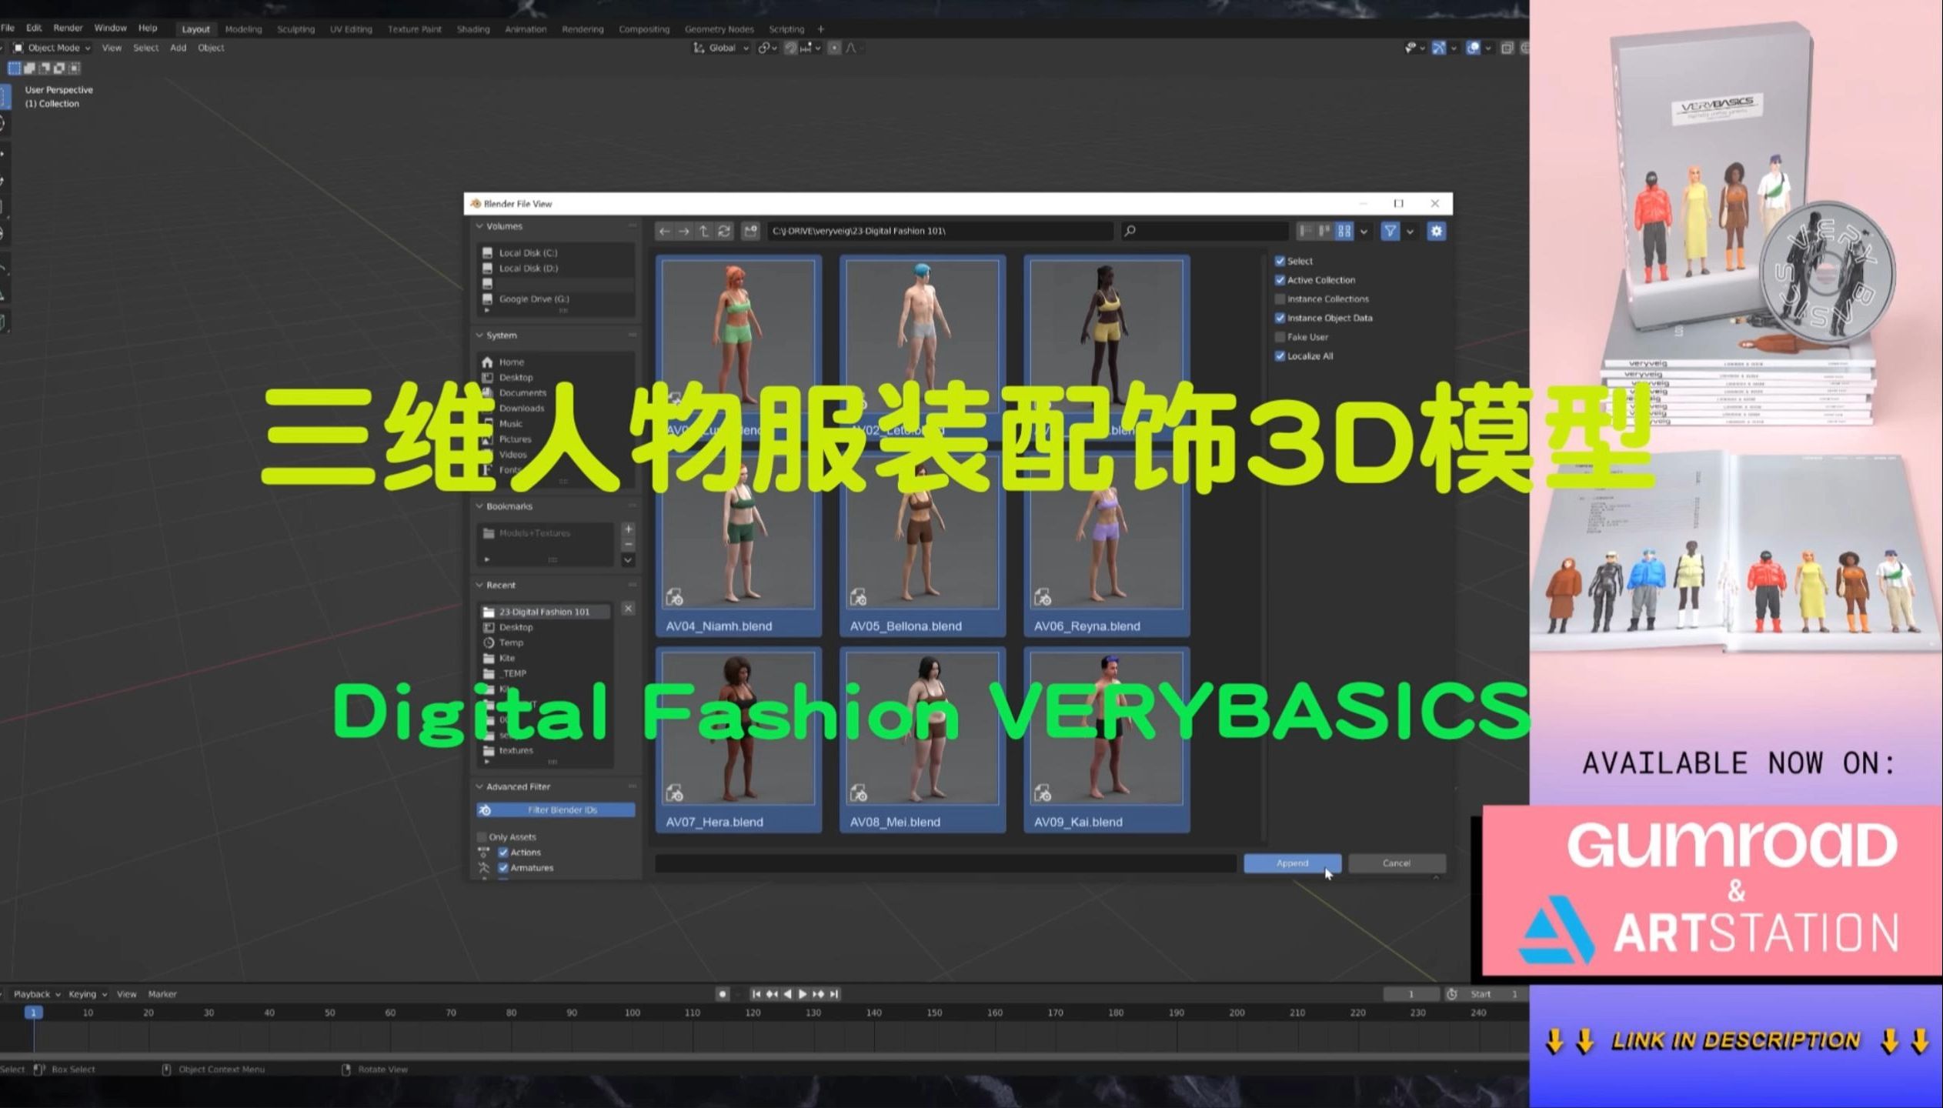
Task: Jump to timeline start frame
Action: point(756,994)
